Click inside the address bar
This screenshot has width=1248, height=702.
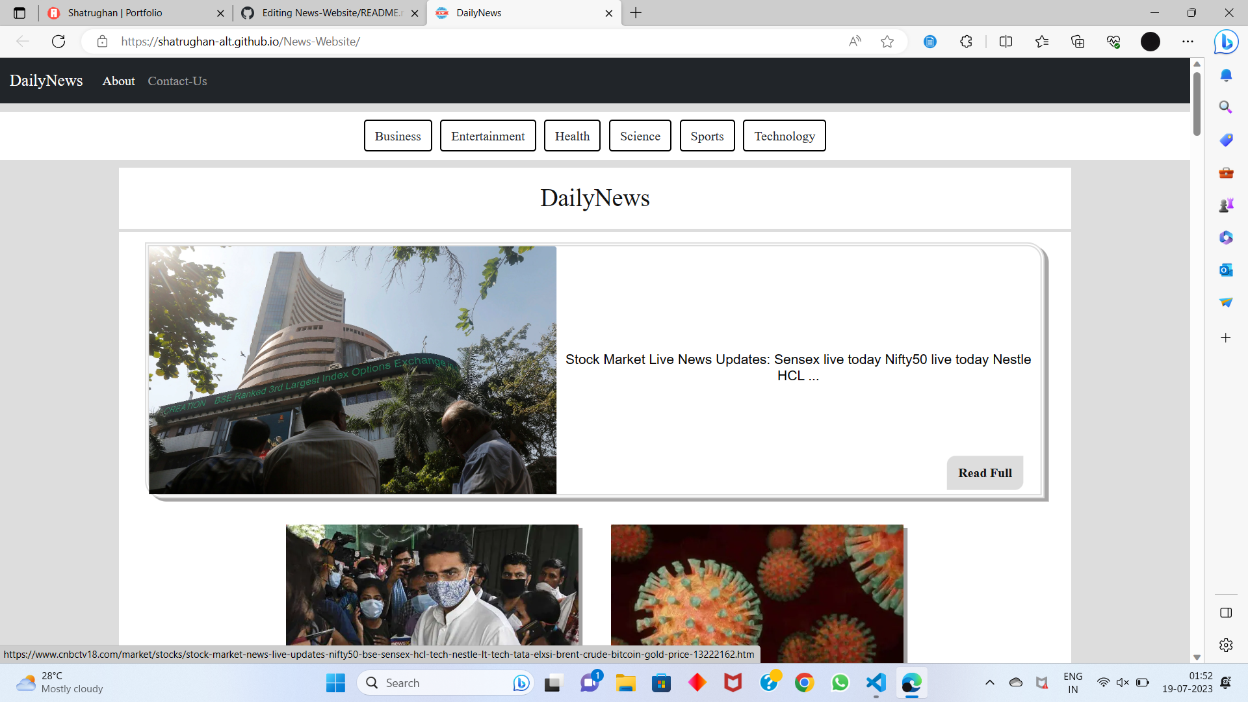(x=455, y=41)
